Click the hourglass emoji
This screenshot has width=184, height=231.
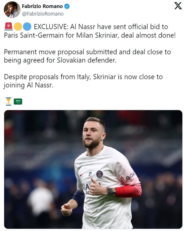(x=8, y=101)
